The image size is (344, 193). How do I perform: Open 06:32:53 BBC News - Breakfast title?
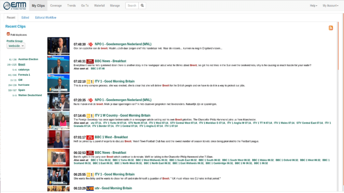111,153
